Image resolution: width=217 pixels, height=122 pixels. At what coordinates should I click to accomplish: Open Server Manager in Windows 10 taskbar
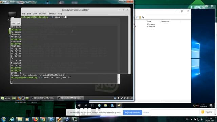tap(113, 105)
